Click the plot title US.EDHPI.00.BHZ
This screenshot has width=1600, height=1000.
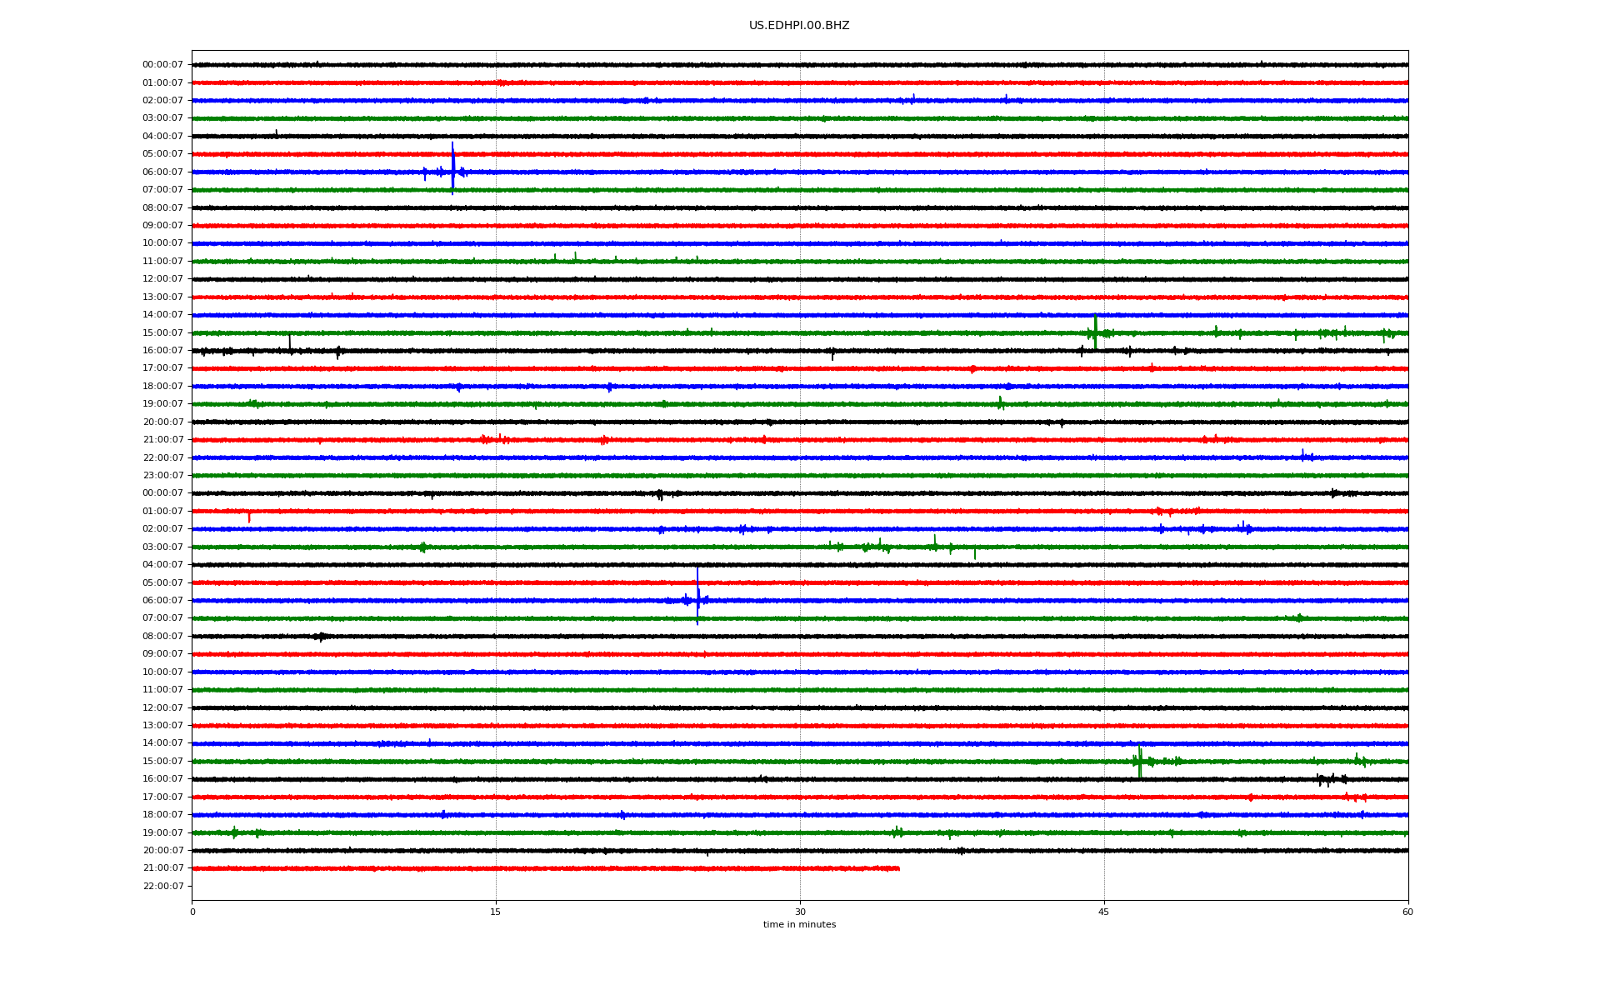(x=798, y=26)
